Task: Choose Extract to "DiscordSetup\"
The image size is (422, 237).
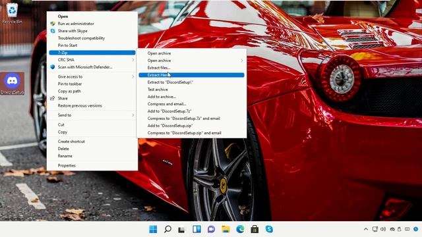Action: 191,82
